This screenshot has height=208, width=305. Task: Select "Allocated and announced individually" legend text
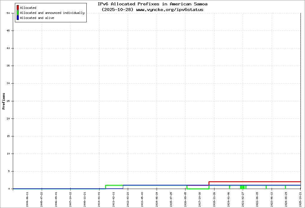click(52, 13)
